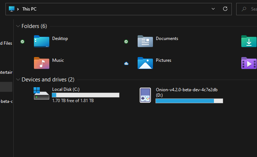Collapse the Devices and drives group
257x157 pixels.
[x=18, y=79]
